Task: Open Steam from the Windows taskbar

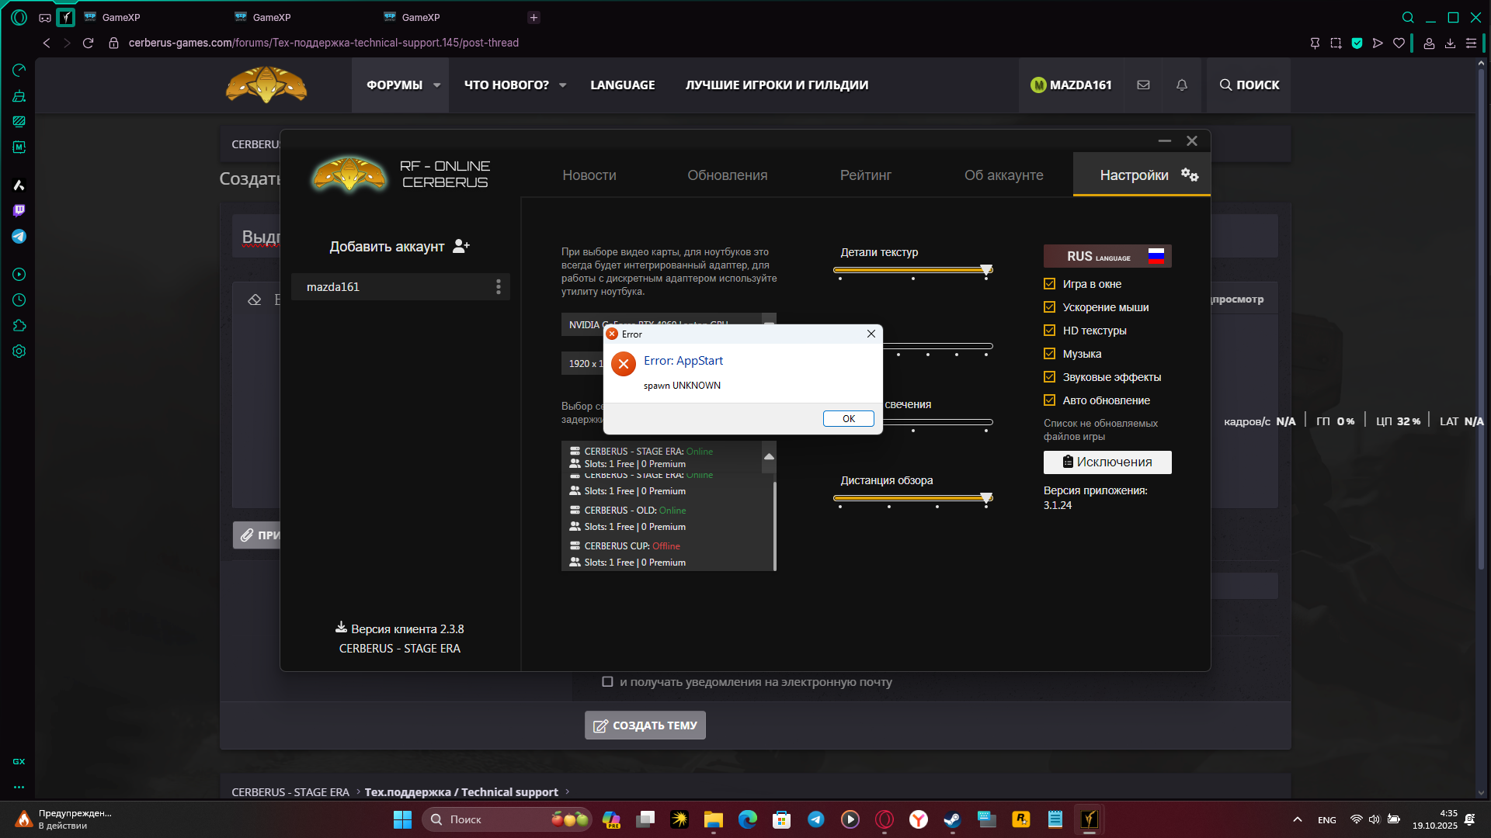Action: pos(952,819)
